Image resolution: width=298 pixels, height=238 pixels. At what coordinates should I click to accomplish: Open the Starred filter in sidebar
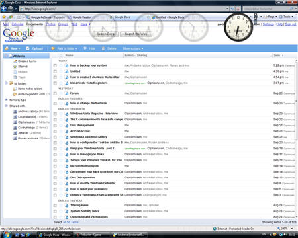pos(23,67)
